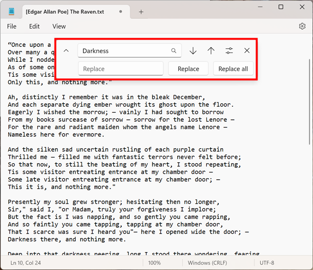Click the Replace button
The image size is (313, 270).
coord(188,69)
